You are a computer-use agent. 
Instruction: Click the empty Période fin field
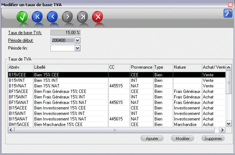coord(63,48)
